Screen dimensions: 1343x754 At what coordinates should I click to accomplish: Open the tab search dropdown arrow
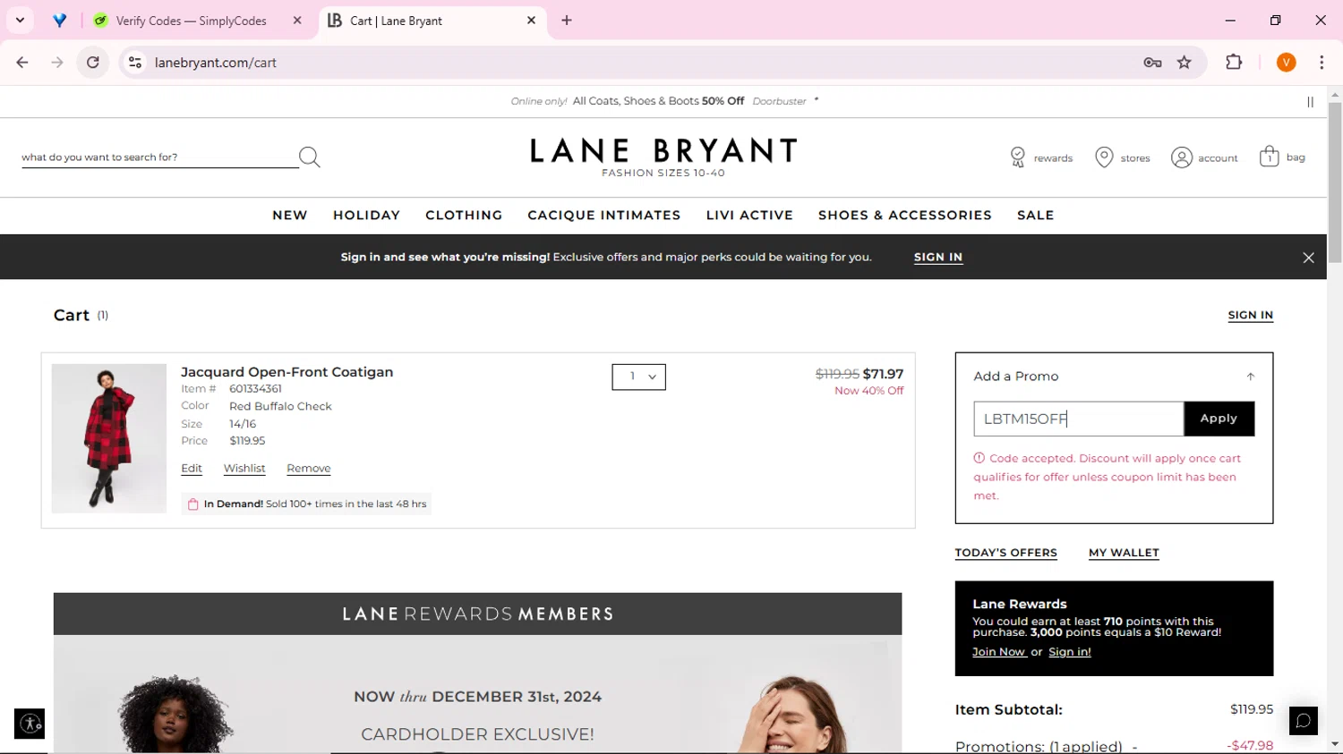pyautogui.click(x=20, y=20)
